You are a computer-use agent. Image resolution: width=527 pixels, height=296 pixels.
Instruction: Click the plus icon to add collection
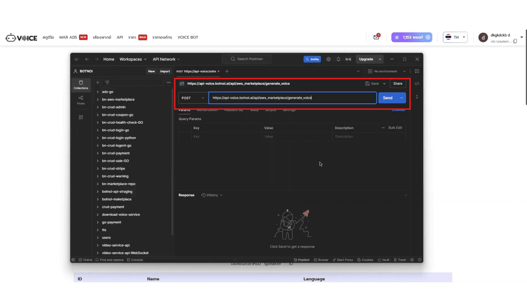(x=97, y=82)
